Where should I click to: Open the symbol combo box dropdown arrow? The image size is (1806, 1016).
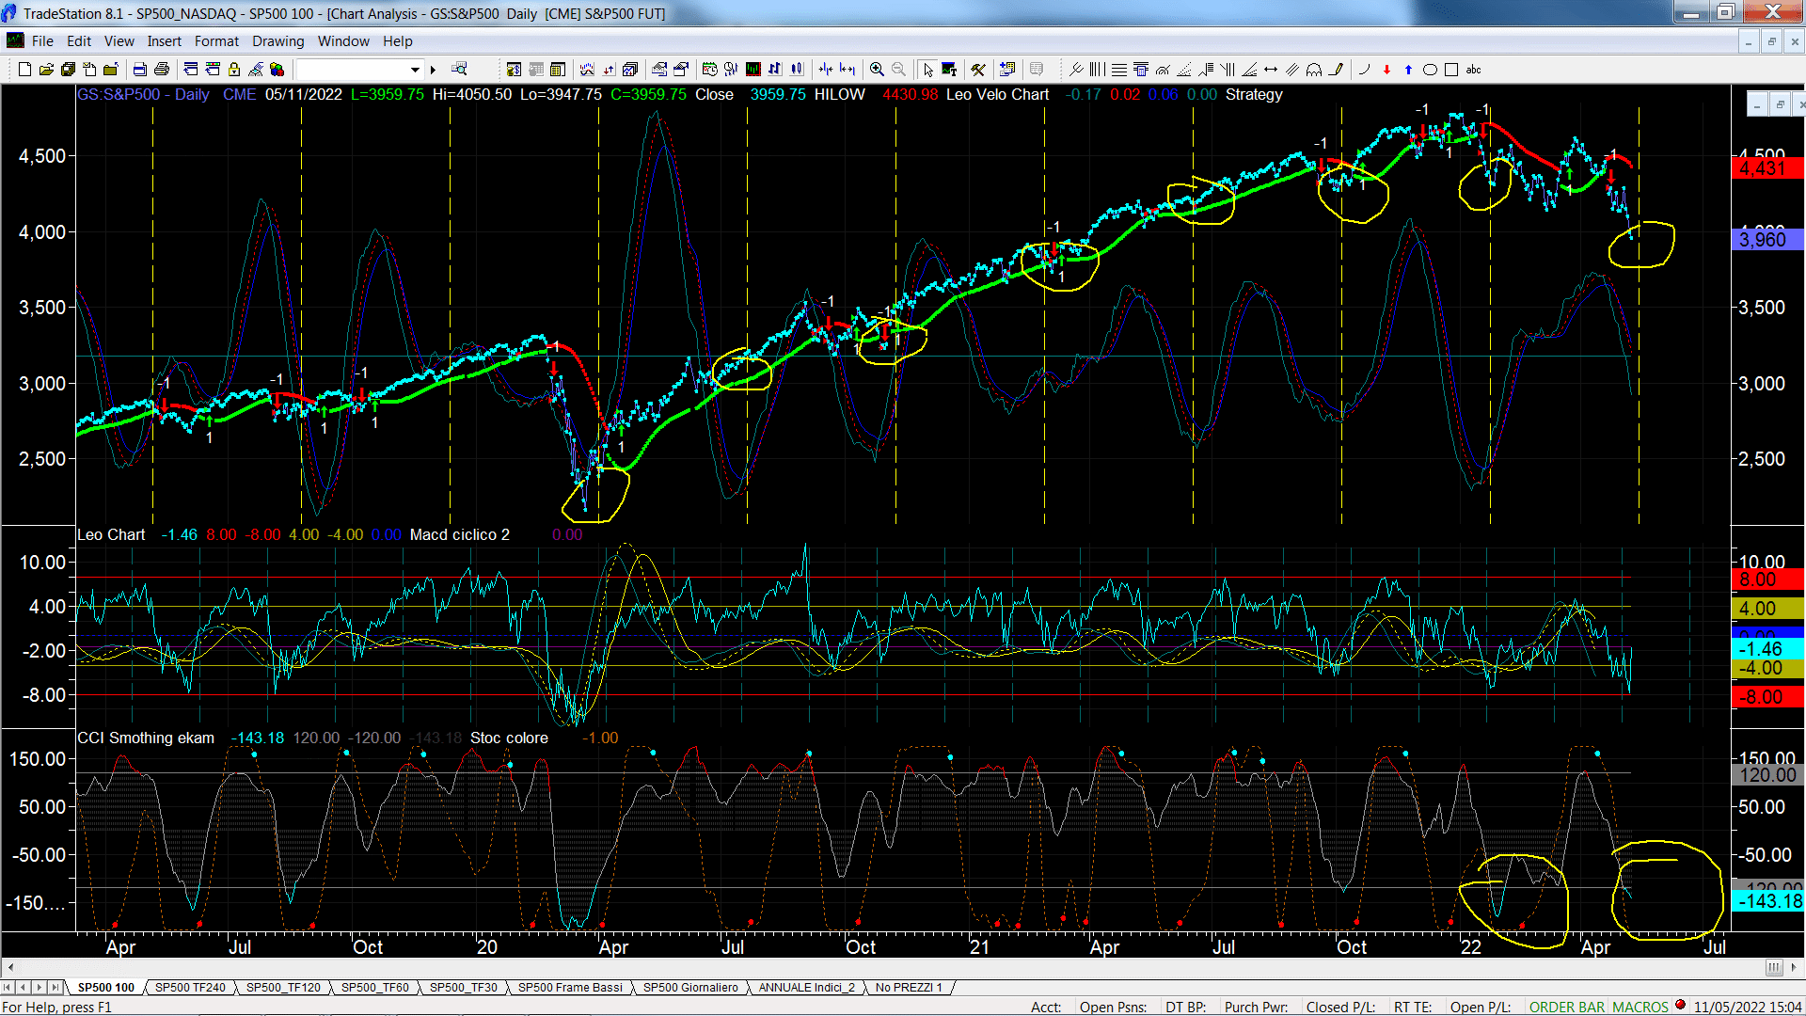click(x=415, y=70)
